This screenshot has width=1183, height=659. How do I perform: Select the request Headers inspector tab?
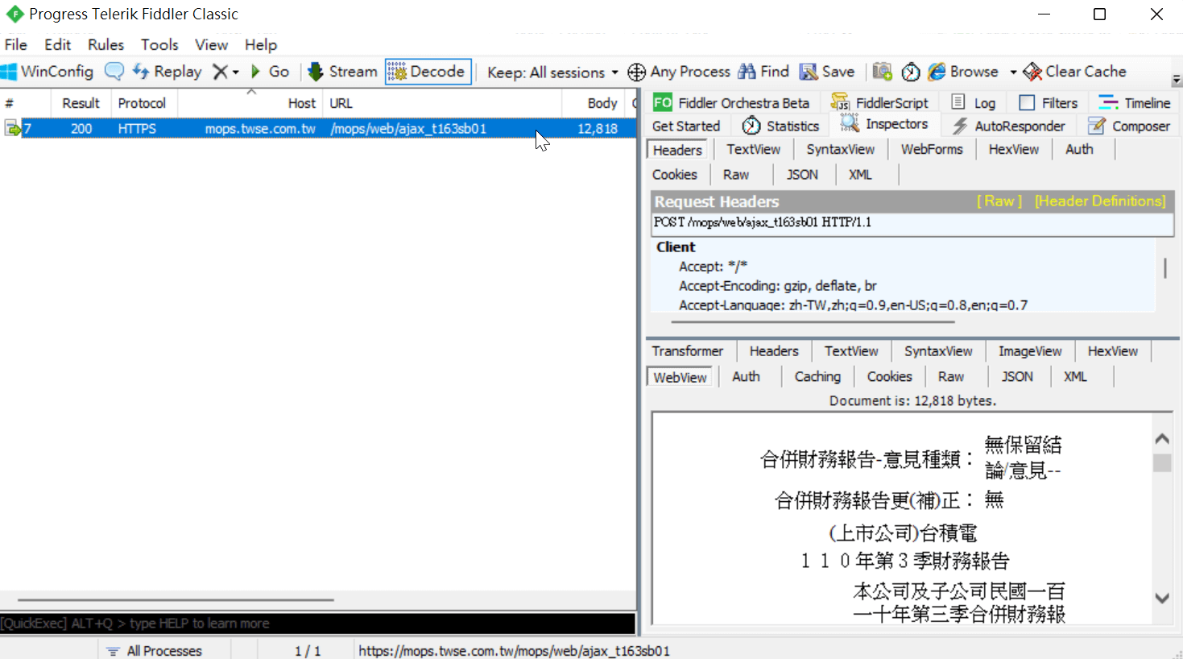(677, 150)
